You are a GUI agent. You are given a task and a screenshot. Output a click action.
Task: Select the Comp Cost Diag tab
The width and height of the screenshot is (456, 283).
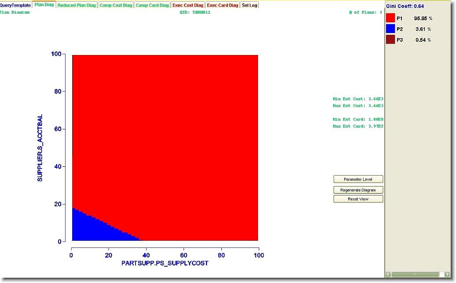point(115,5)
